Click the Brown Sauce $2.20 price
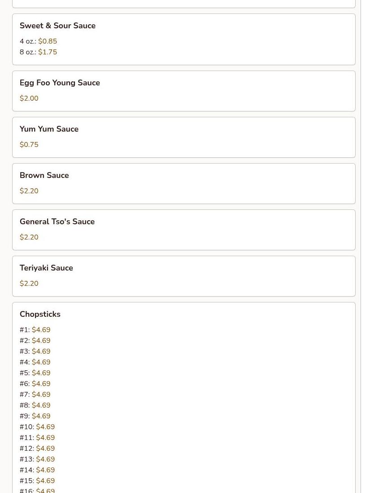 tap(29, 191)
